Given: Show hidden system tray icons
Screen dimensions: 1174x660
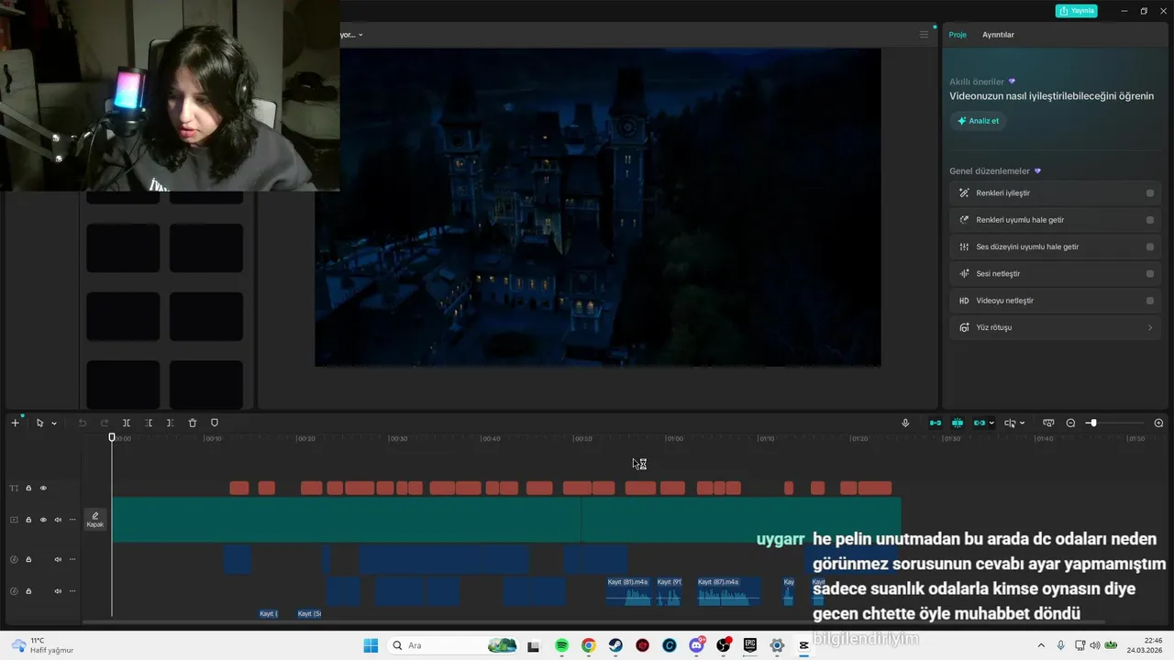Looking at the screenshot, I should tap(1041, 645).
